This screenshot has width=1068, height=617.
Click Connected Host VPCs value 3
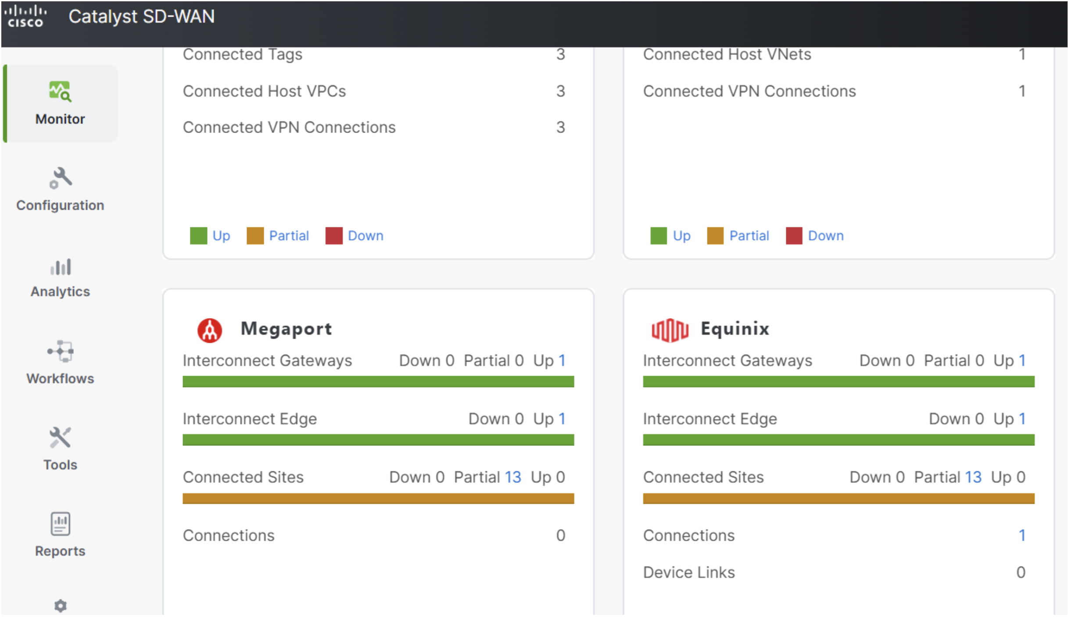561,91
